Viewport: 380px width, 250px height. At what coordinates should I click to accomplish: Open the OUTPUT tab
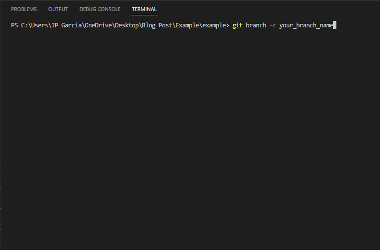click(x=58, y=9)
